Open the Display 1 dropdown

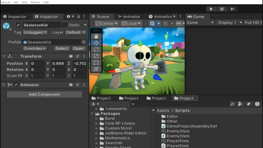point(230,23)
